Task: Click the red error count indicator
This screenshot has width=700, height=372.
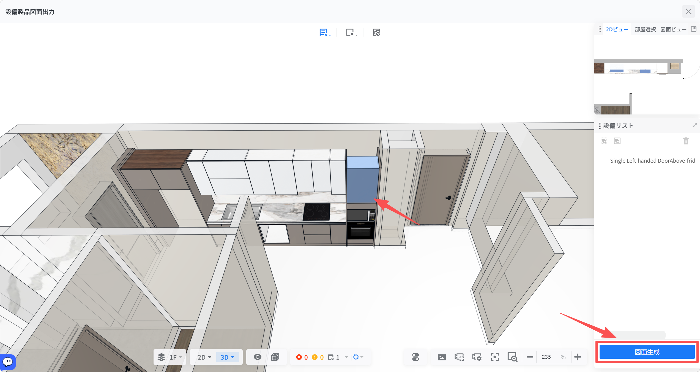Action: click(x=302, y=357)
